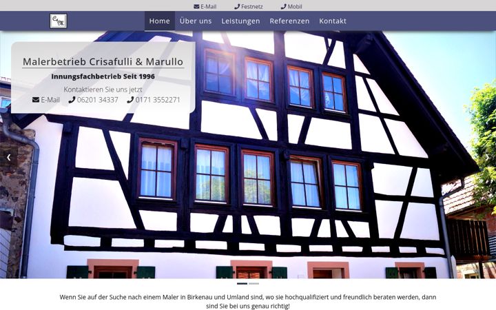Select the second carousel slide indicator
This screenshot has height=310, width=496.
tap(254, 284)
